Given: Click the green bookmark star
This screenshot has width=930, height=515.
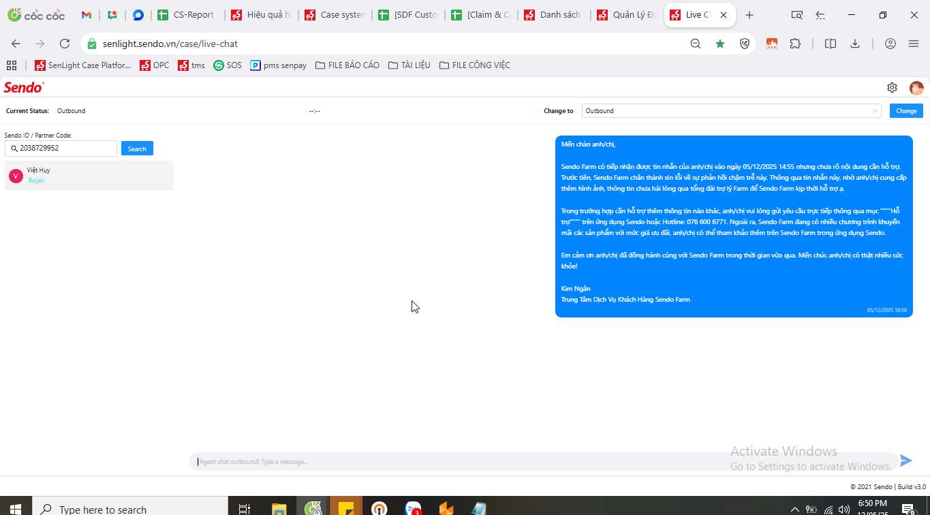Looking at the screenshot, I should coord(720,44).
